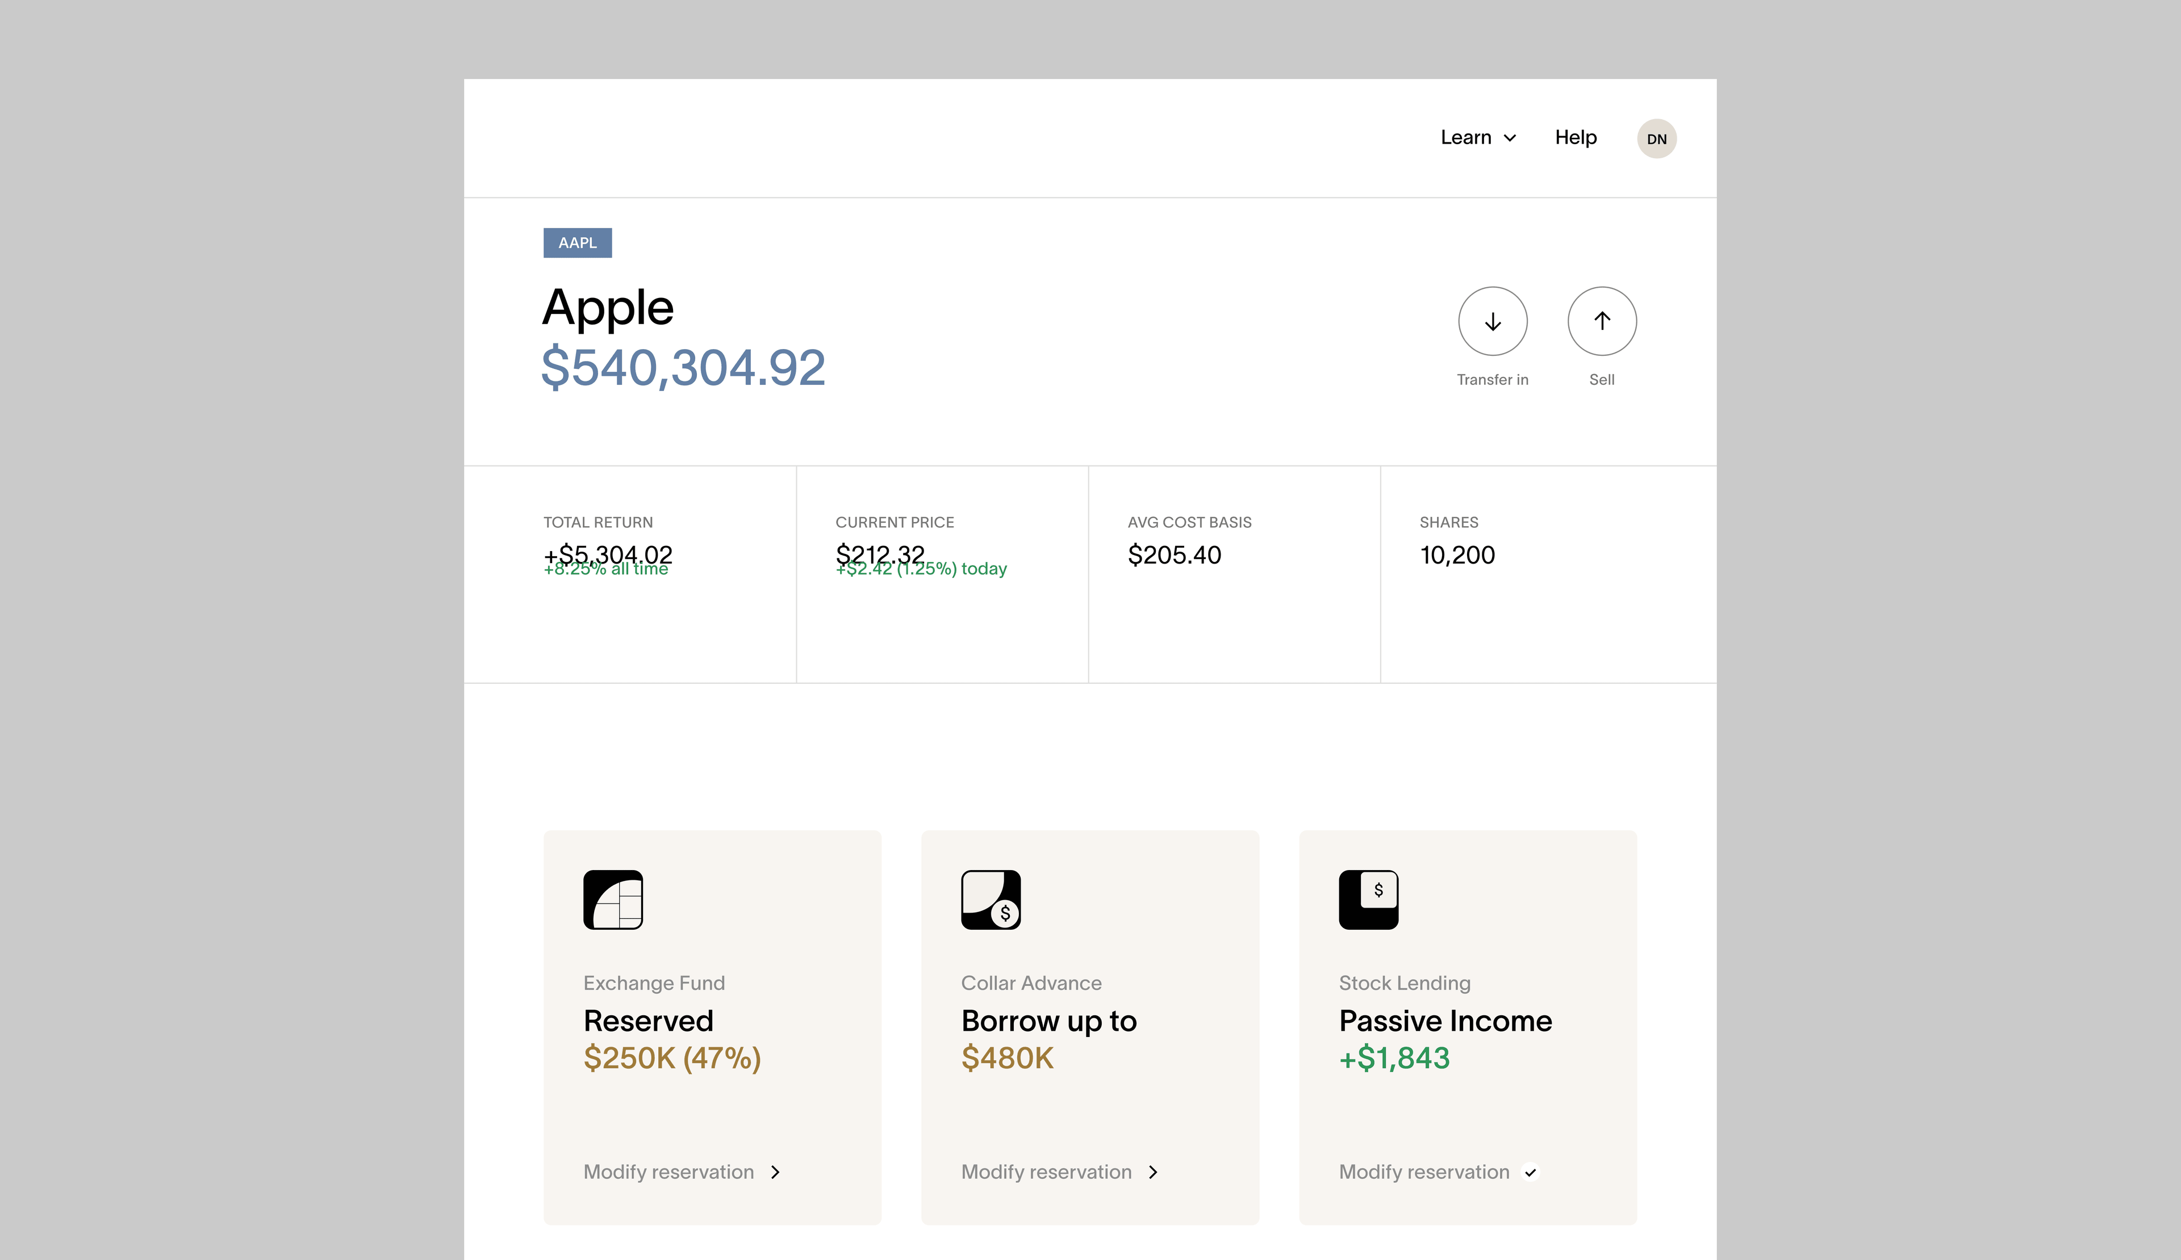This screenshot has height=1260, width=2181.
Task: Expand the Learn dropdown menu
Action: pyautogui.click(x=1478, y=137)
